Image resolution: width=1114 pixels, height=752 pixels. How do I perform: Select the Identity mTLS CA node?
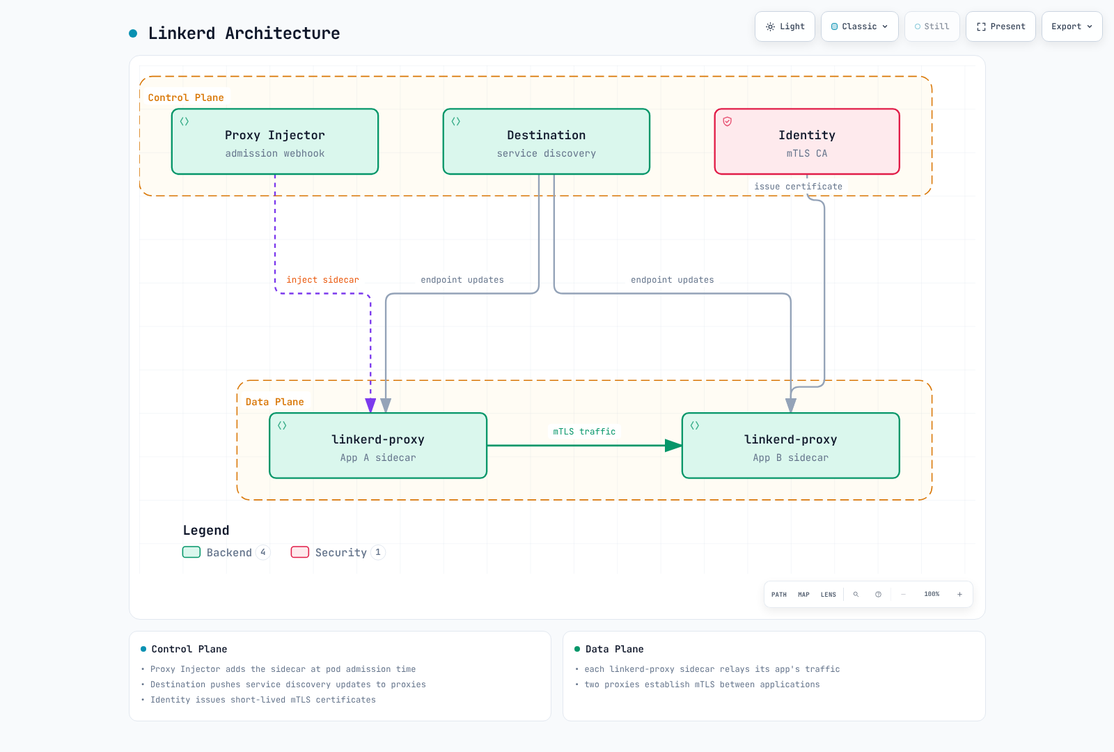click(x=807, y=141)
